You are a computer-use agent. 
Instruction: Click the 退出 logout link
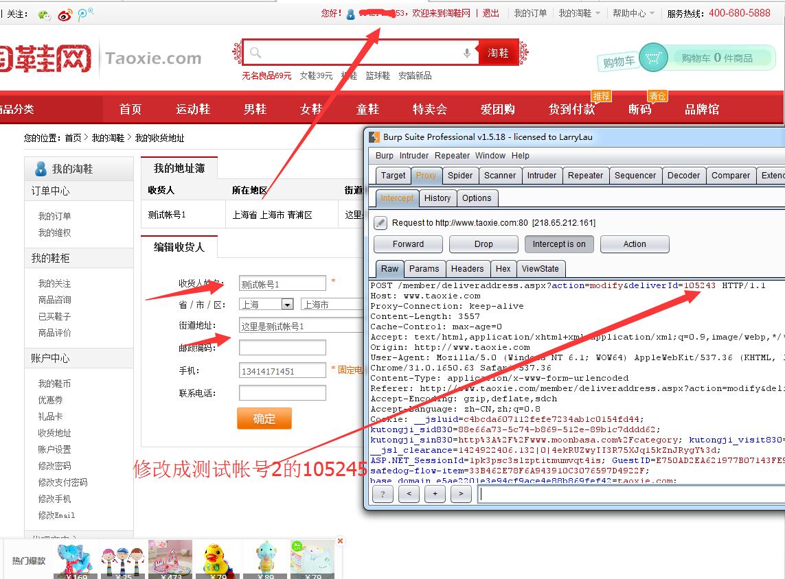point(490,14)
